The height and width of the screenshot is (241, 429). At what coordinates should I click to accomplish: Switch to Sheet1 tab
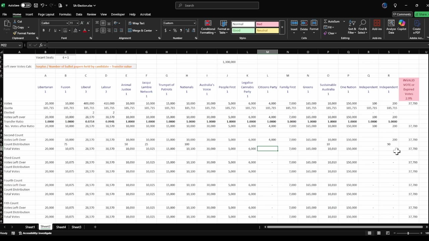(30, 227)
